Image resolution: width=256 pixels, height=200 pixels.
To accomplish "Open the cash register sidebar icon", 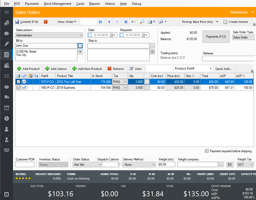I will click(x=7, y=65).
